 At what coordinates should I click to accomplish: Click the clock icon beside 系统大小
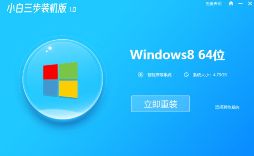point(186,75)
